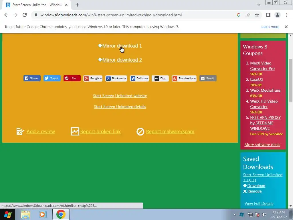Click the taskbar clock showing 7:12 AM
The width and height of the screenshot is (293, 220).
tap(278, 215)
